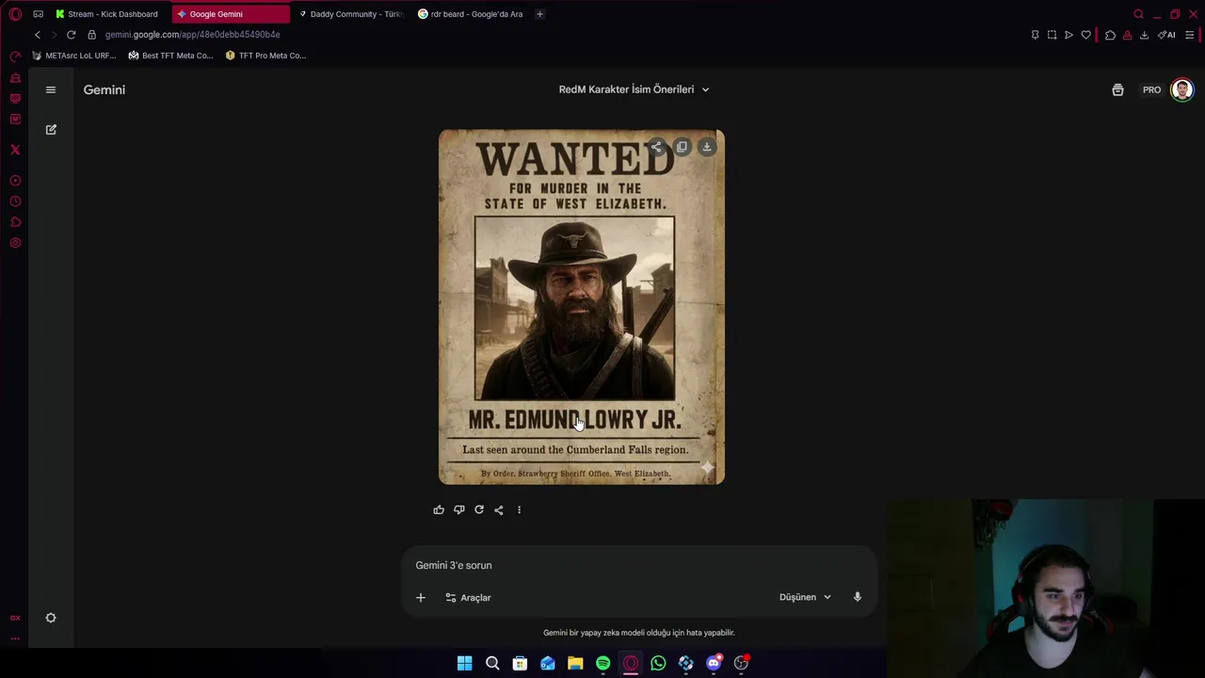This screenshot has width=1205, height=678.
Task: Open the Opera snapshot tool icon
Action: (x=1052, y=35)
